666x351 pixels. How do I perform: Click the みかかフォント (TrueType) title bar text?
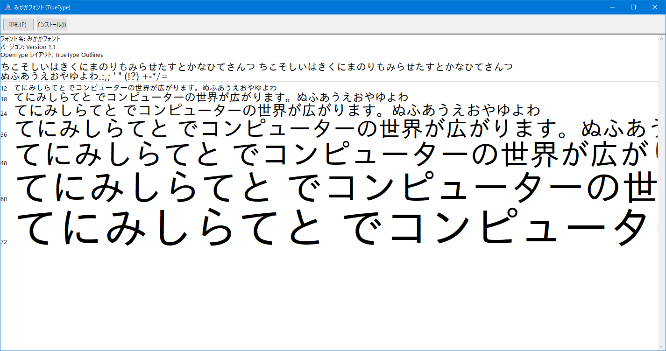click(42, 7)
